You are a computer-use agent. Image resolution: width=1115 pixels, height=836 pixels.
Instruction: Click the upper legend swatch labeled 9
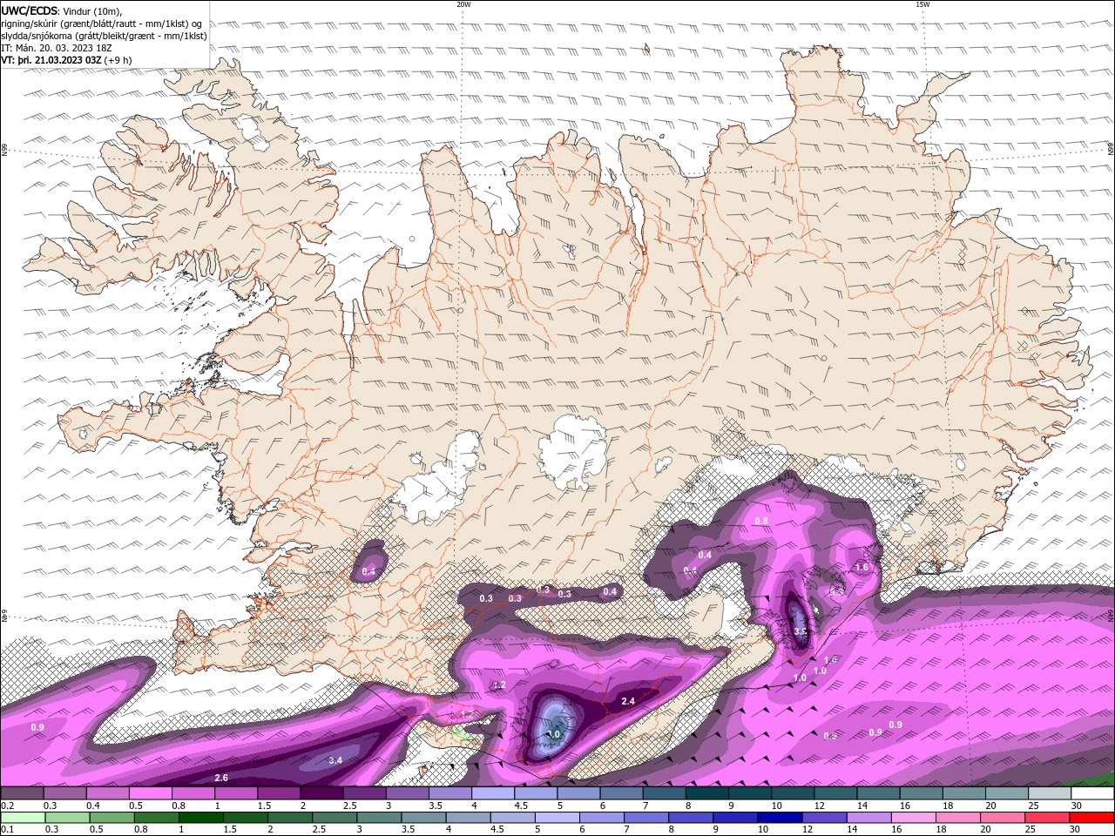pos(750,793)
